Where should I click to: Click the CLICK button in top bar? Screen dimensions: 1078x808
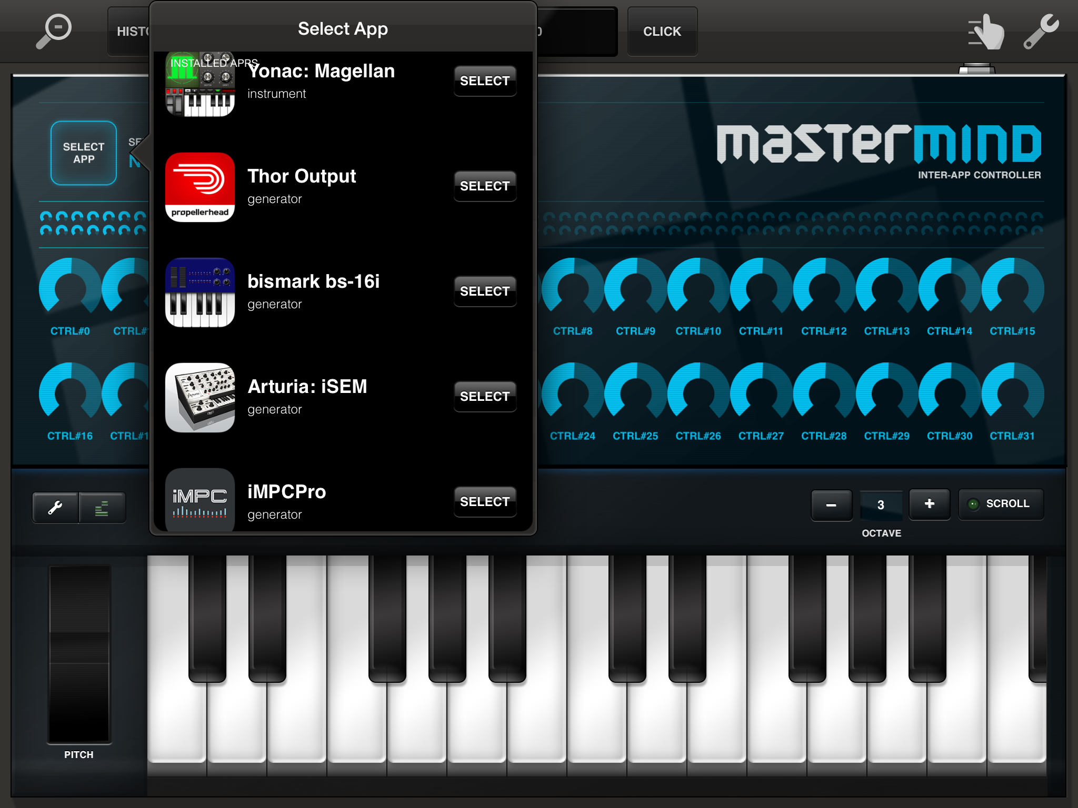point(662,32)
